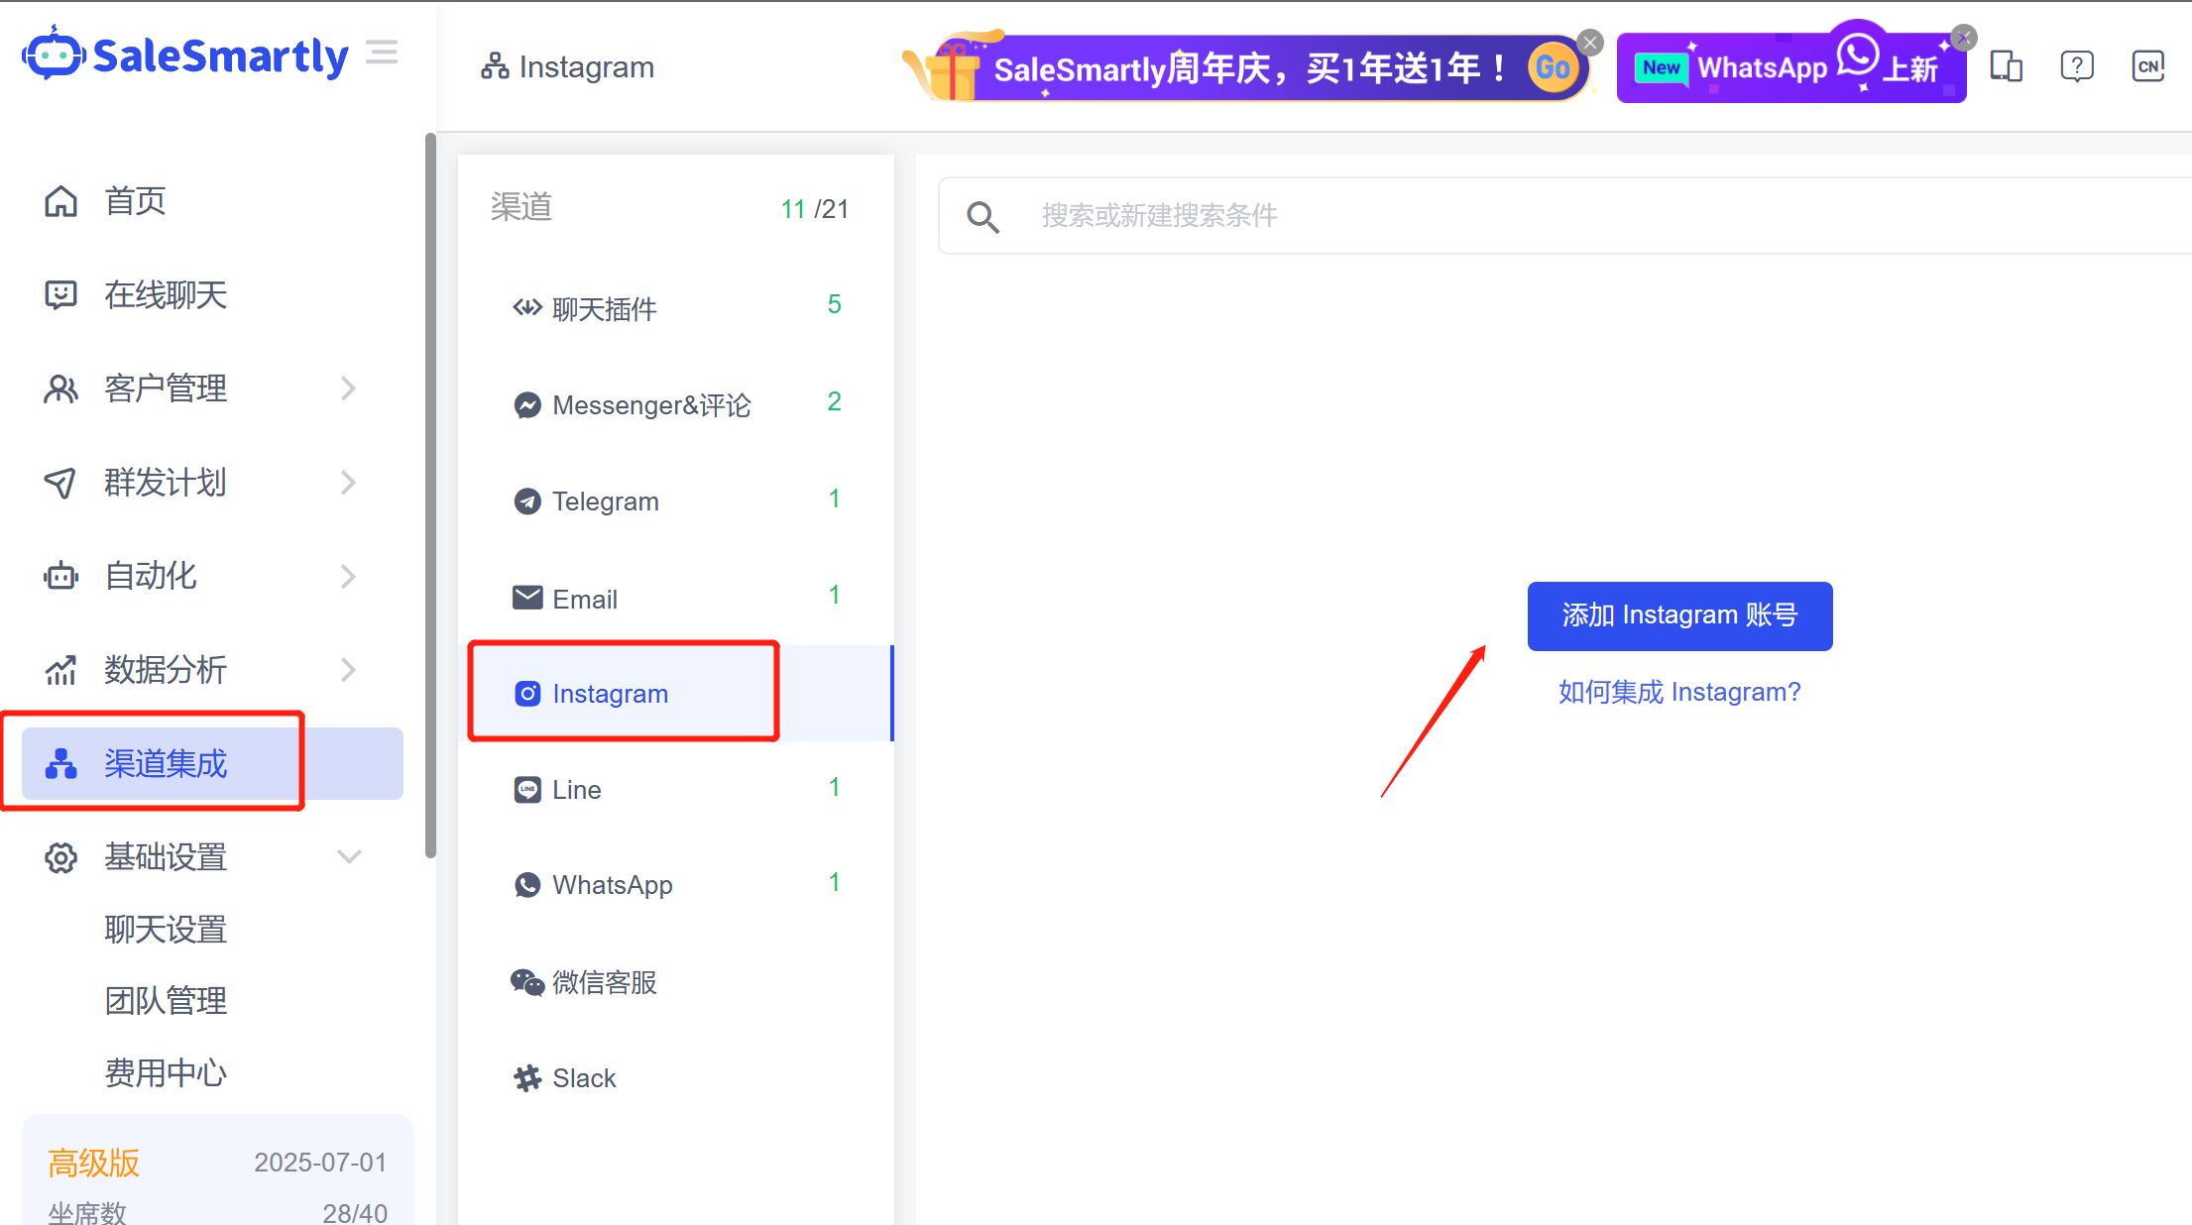Select 渠道集成 in sidebar

pos(212,764)
